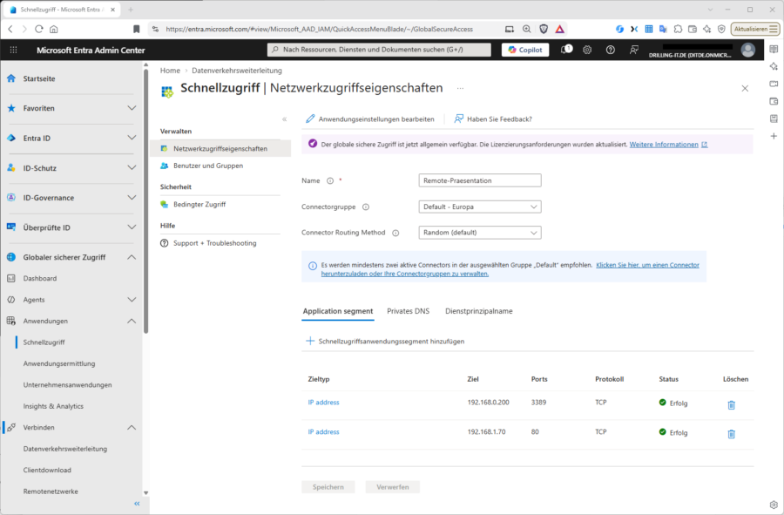
Task: Click the search bar for resources
Action: click(379, 50)
